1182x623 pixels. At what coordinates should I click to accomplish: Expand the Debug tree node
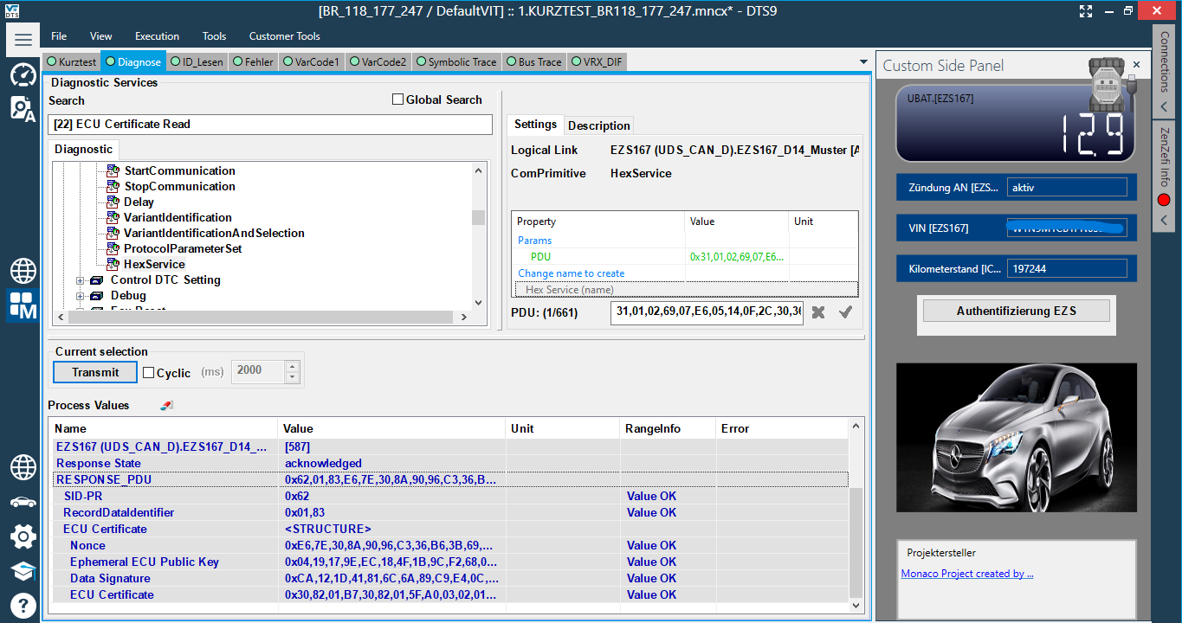point(79,295)
